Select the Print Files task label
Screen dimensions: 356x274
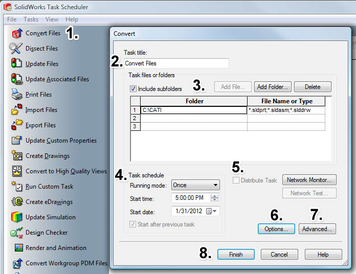(38, 95)
